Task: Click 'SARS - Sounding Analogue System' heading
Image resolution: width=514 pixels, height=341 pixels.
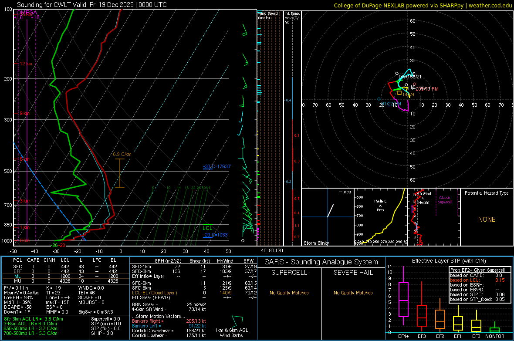Action: [x=321, y=262]
